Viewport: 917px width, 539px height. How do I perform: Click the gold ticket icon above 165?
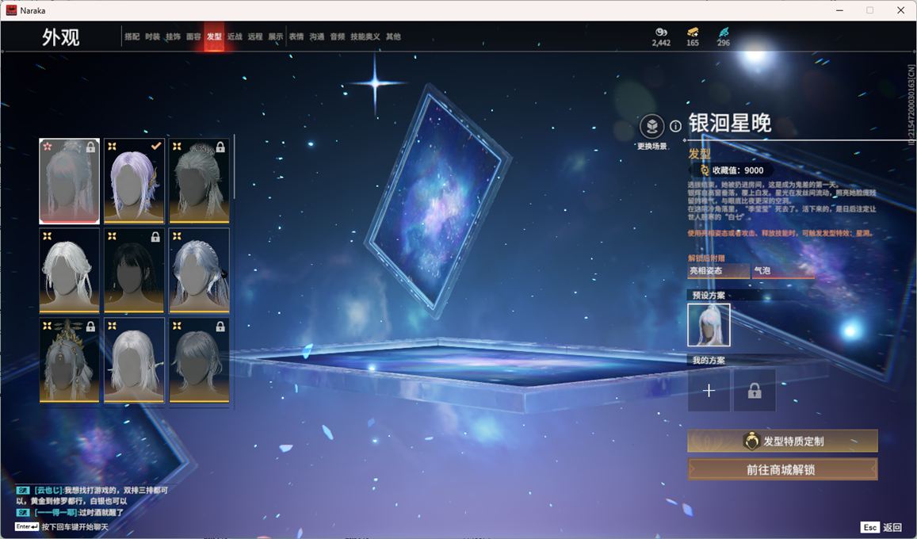tap(693, 32)
